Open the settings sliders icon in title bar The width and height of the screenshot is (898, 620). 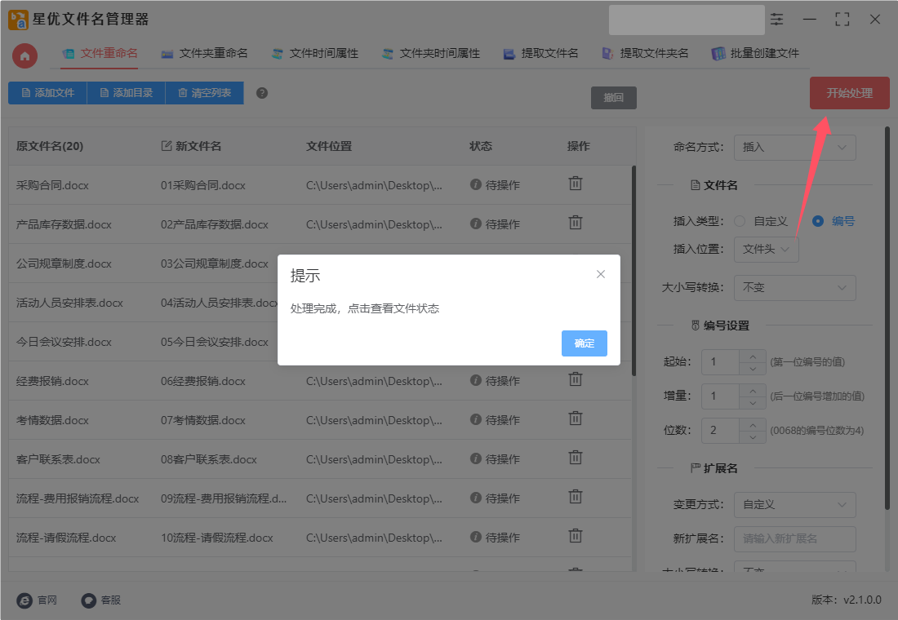coord(776,20)
